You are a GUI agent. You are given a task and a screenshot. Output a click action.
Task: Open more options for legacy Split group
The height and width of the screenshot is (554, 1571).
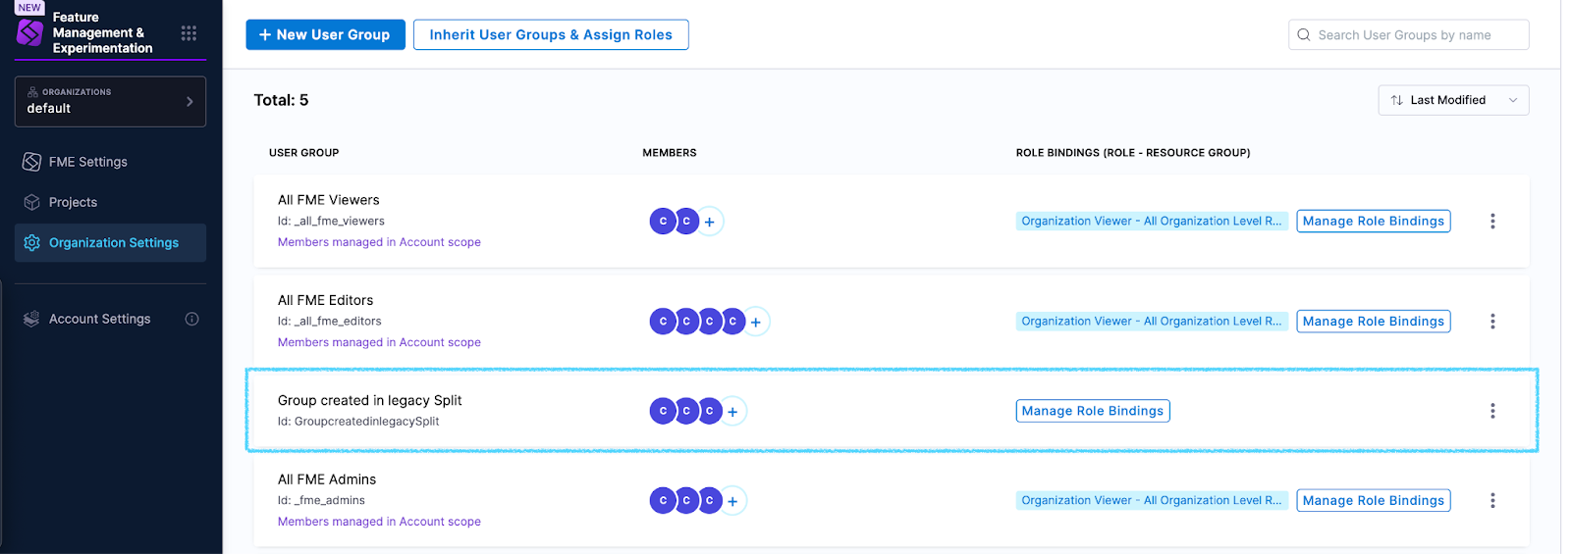(x=1492, y=411)
